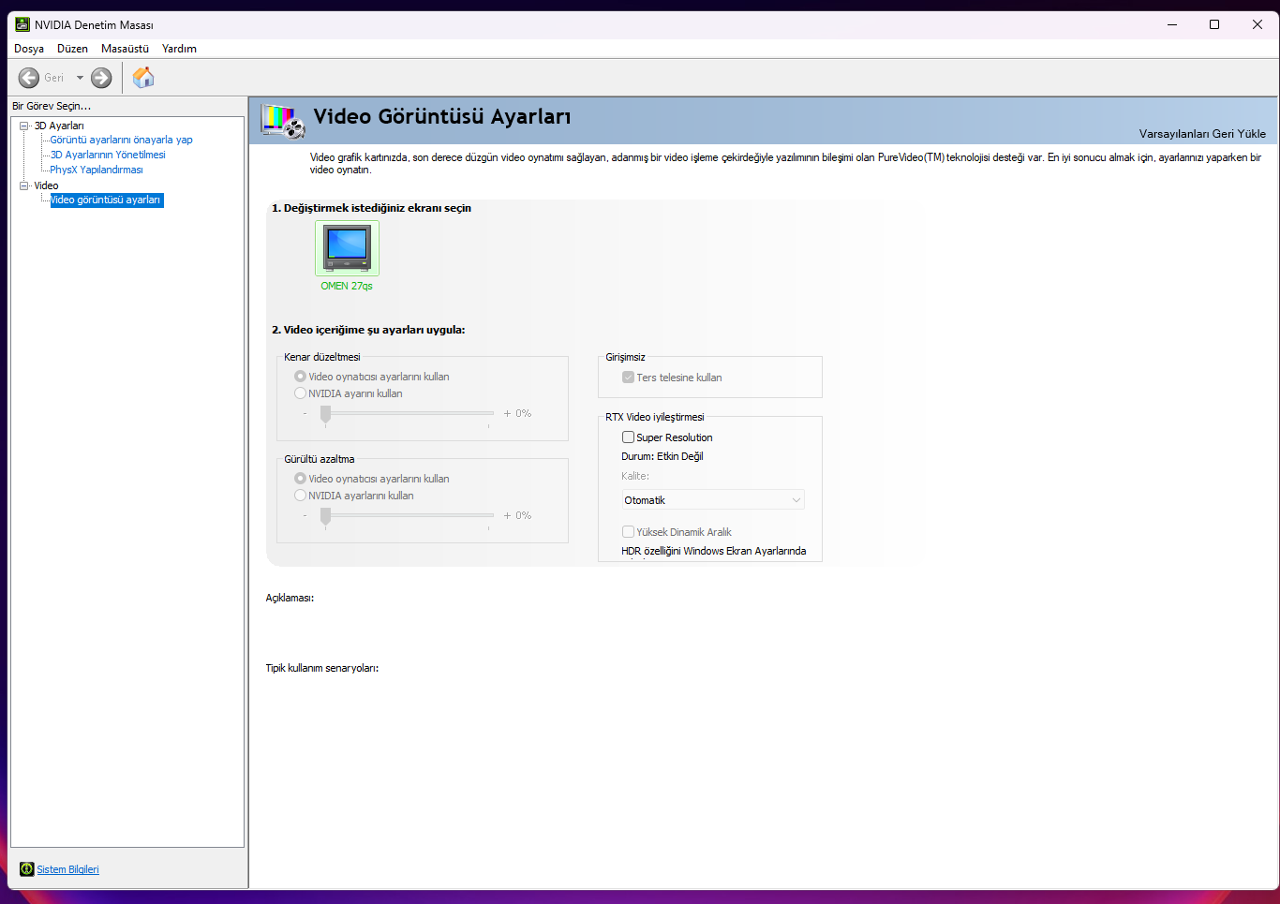1280x904 pixels.
Task: Collapse the Video tree node
Action: (x=24, y=185)
